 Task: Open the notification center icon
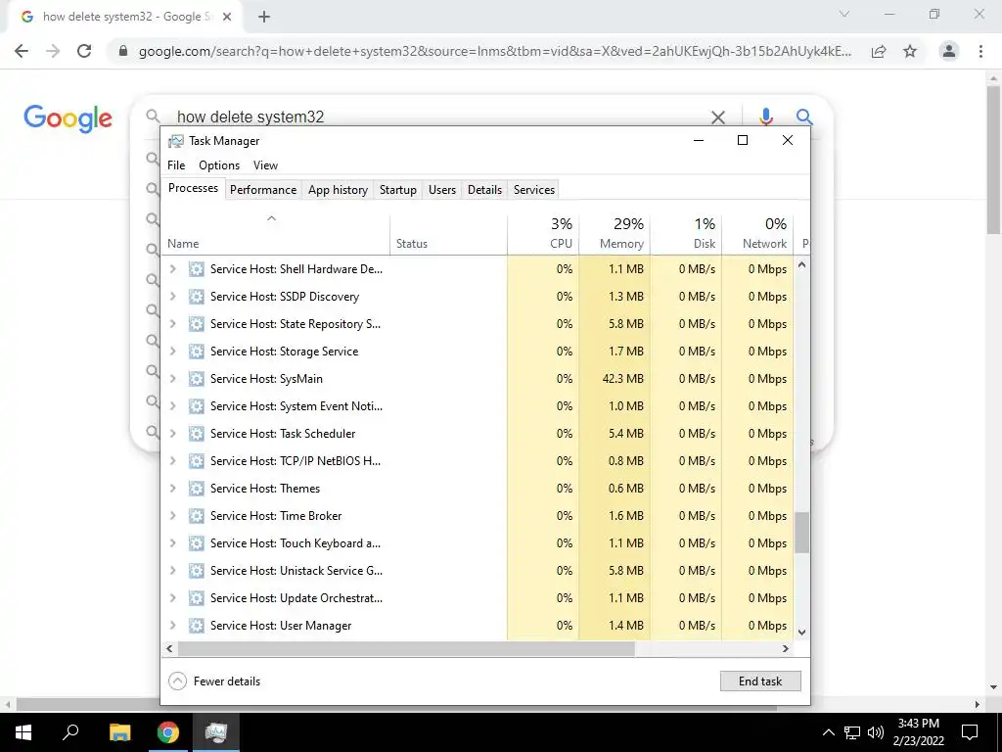click(970, 732)
